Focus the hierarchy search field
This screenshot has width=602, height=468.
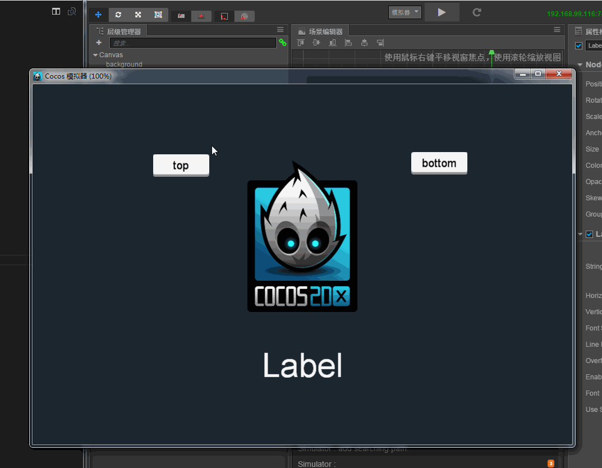pos(193,43)
